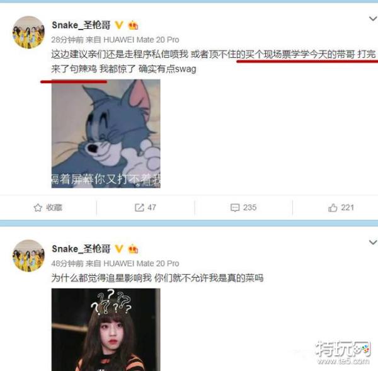The width and height of the screenshot is (378, 371).
Task: Click the Snake_圣枪哥 username in first post
Action: [81, 25]
